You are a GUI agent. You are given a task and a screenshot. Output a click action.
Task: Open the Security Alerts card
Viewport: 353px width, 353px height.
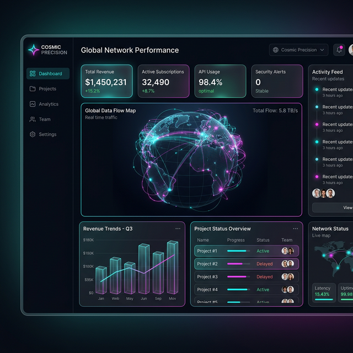pos(277,81)
